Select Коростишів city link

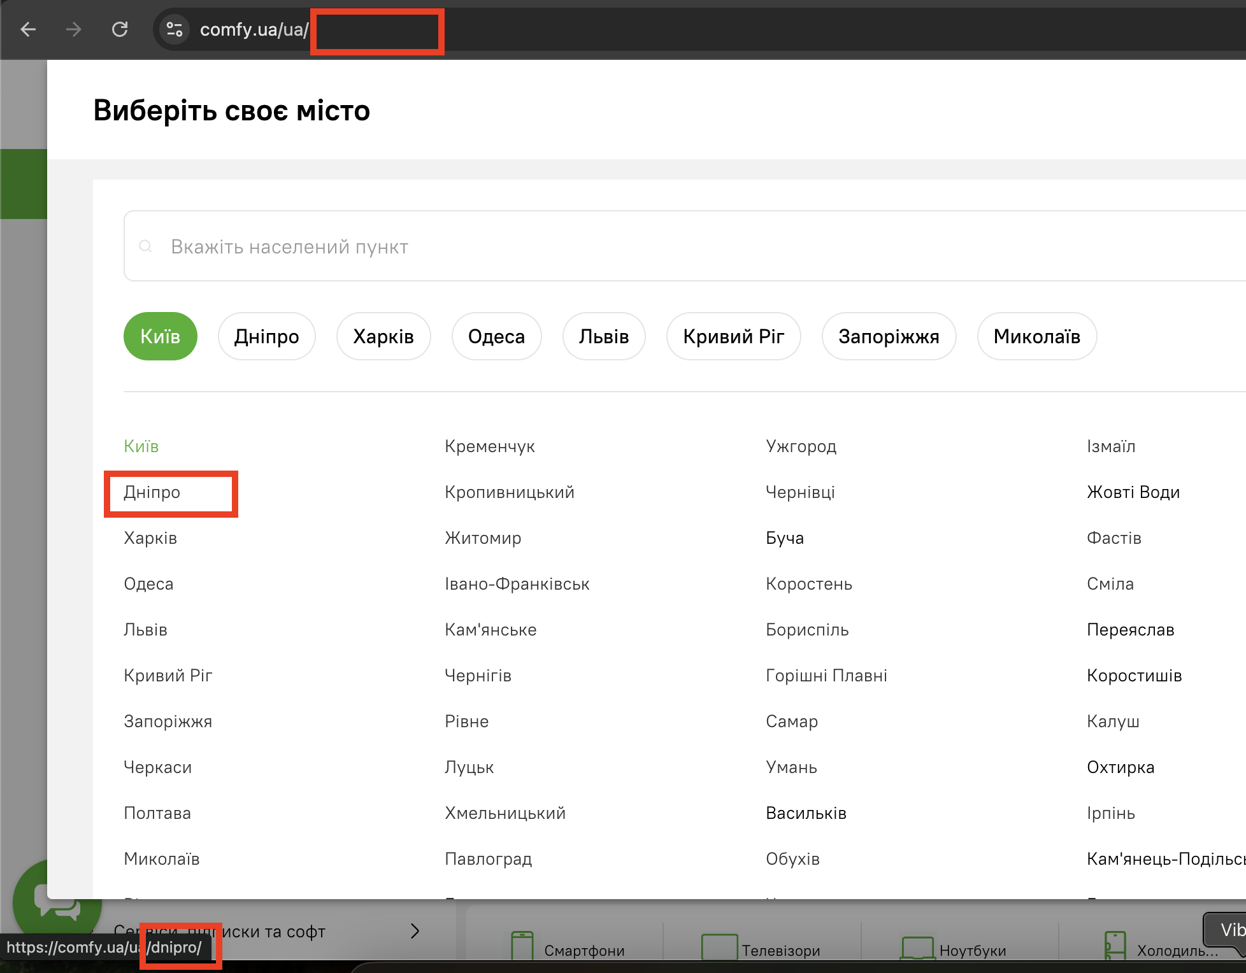pyautogui.click(x=1135, y=676)
